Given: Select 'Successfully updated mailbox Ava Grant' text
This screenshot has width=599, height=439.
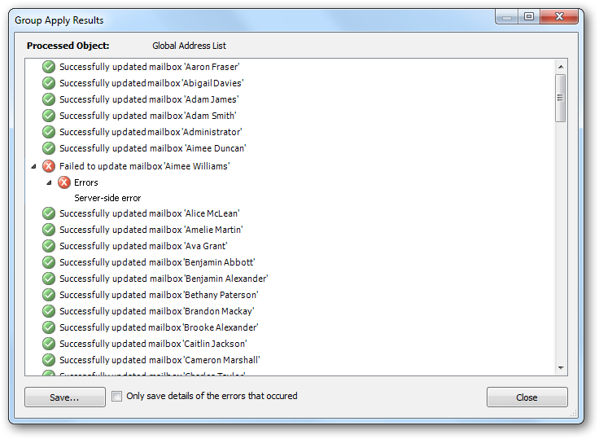Looking at the screenshot, I should point(143,246).
